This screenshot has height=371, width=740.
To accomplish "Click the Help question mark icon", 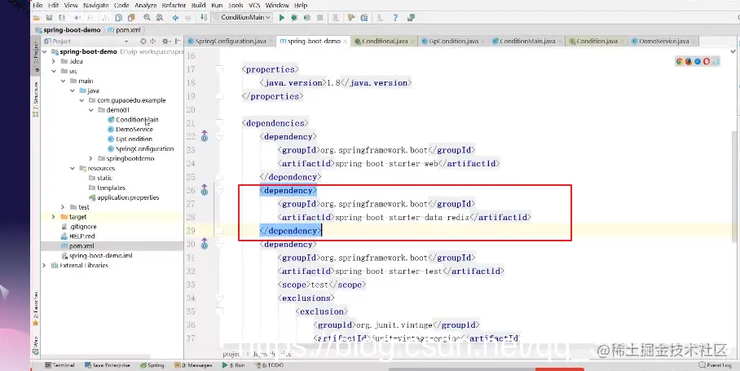I will (x=395, y=17).
